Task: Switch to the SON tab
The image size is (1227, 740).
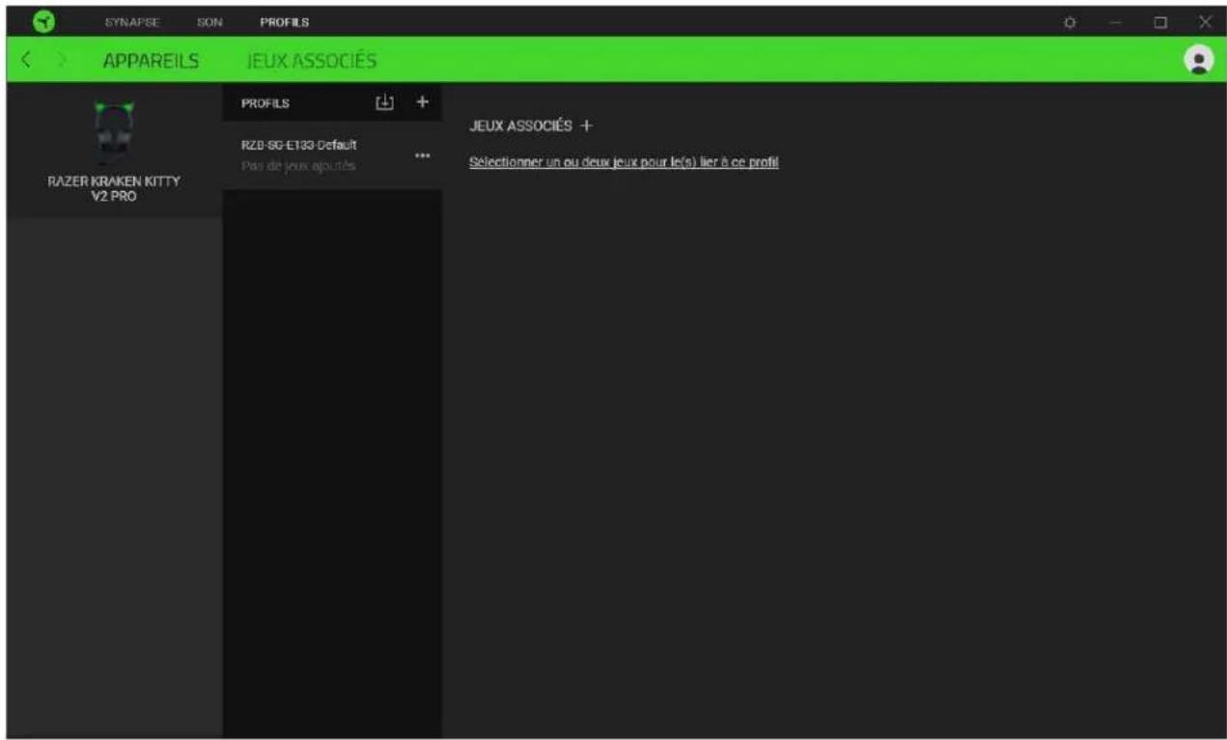Action: (x=209, y=22)
